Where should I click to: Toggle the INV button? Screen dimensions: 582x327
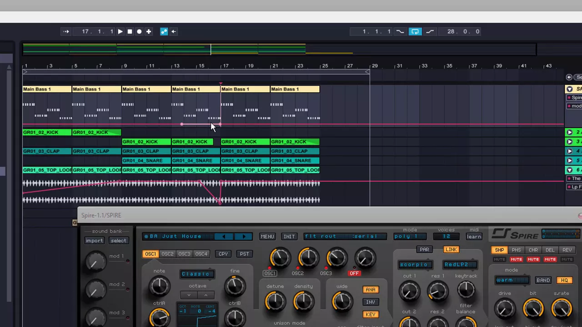371,302
